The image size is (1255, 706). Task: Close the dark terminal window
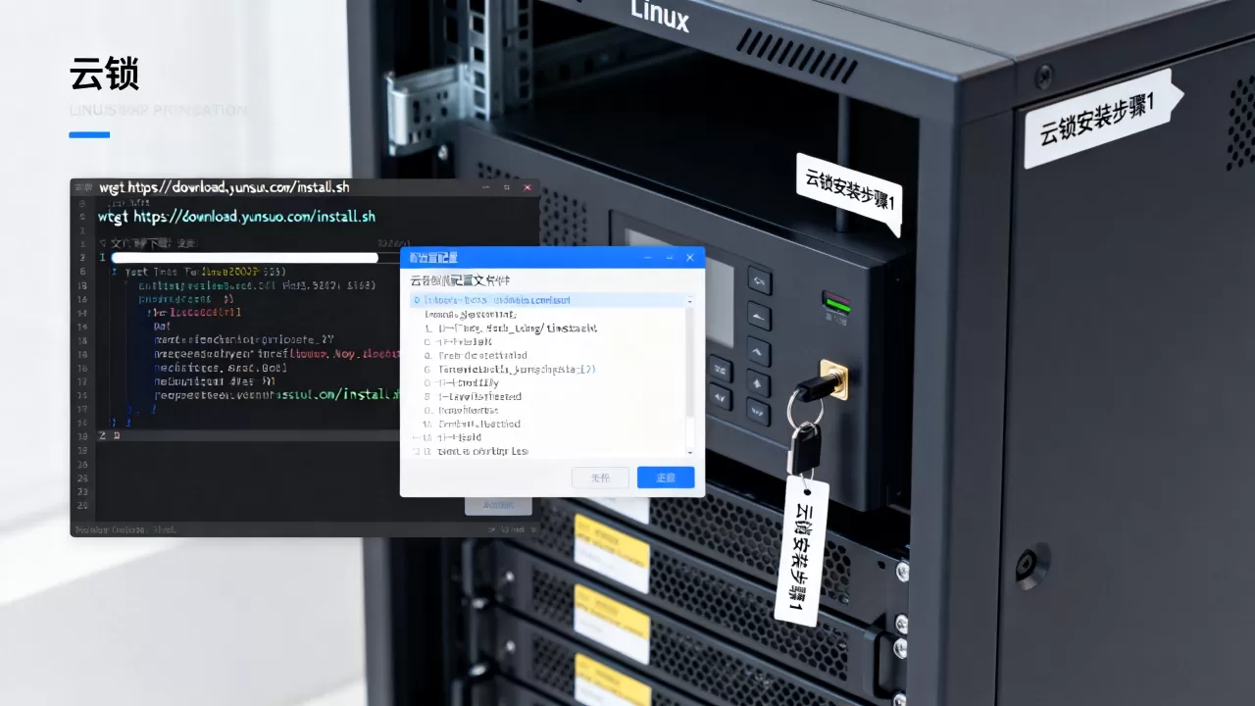tap(527, 186)
